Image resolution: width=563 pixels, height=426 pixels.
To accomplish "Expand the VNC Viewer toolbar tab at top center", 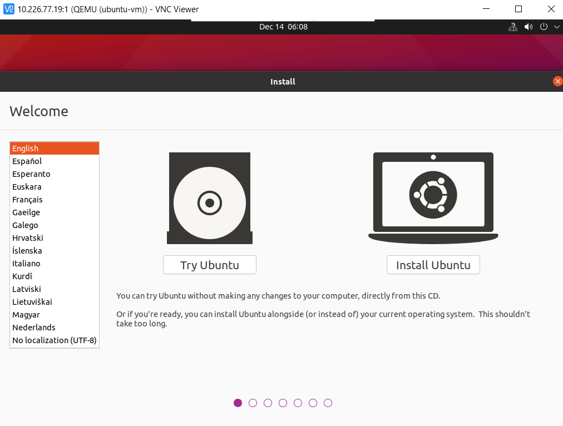I will [283, 18].
